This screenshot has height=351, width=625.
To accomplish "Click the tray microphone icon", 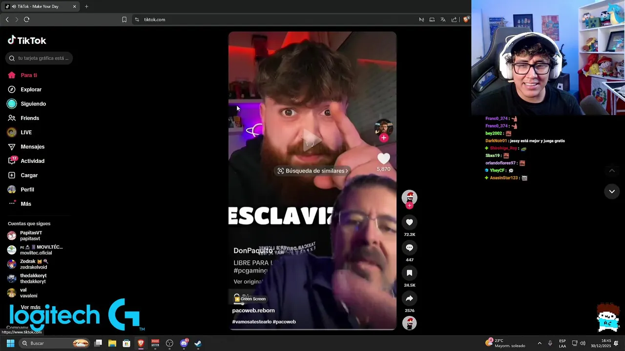I will pyautogui.click(x=550, y=343).
